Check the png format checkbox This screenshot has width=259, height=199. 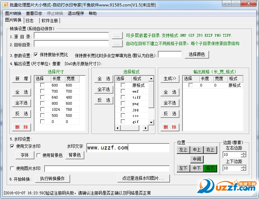pyautogui.click(x=123, y=103)
